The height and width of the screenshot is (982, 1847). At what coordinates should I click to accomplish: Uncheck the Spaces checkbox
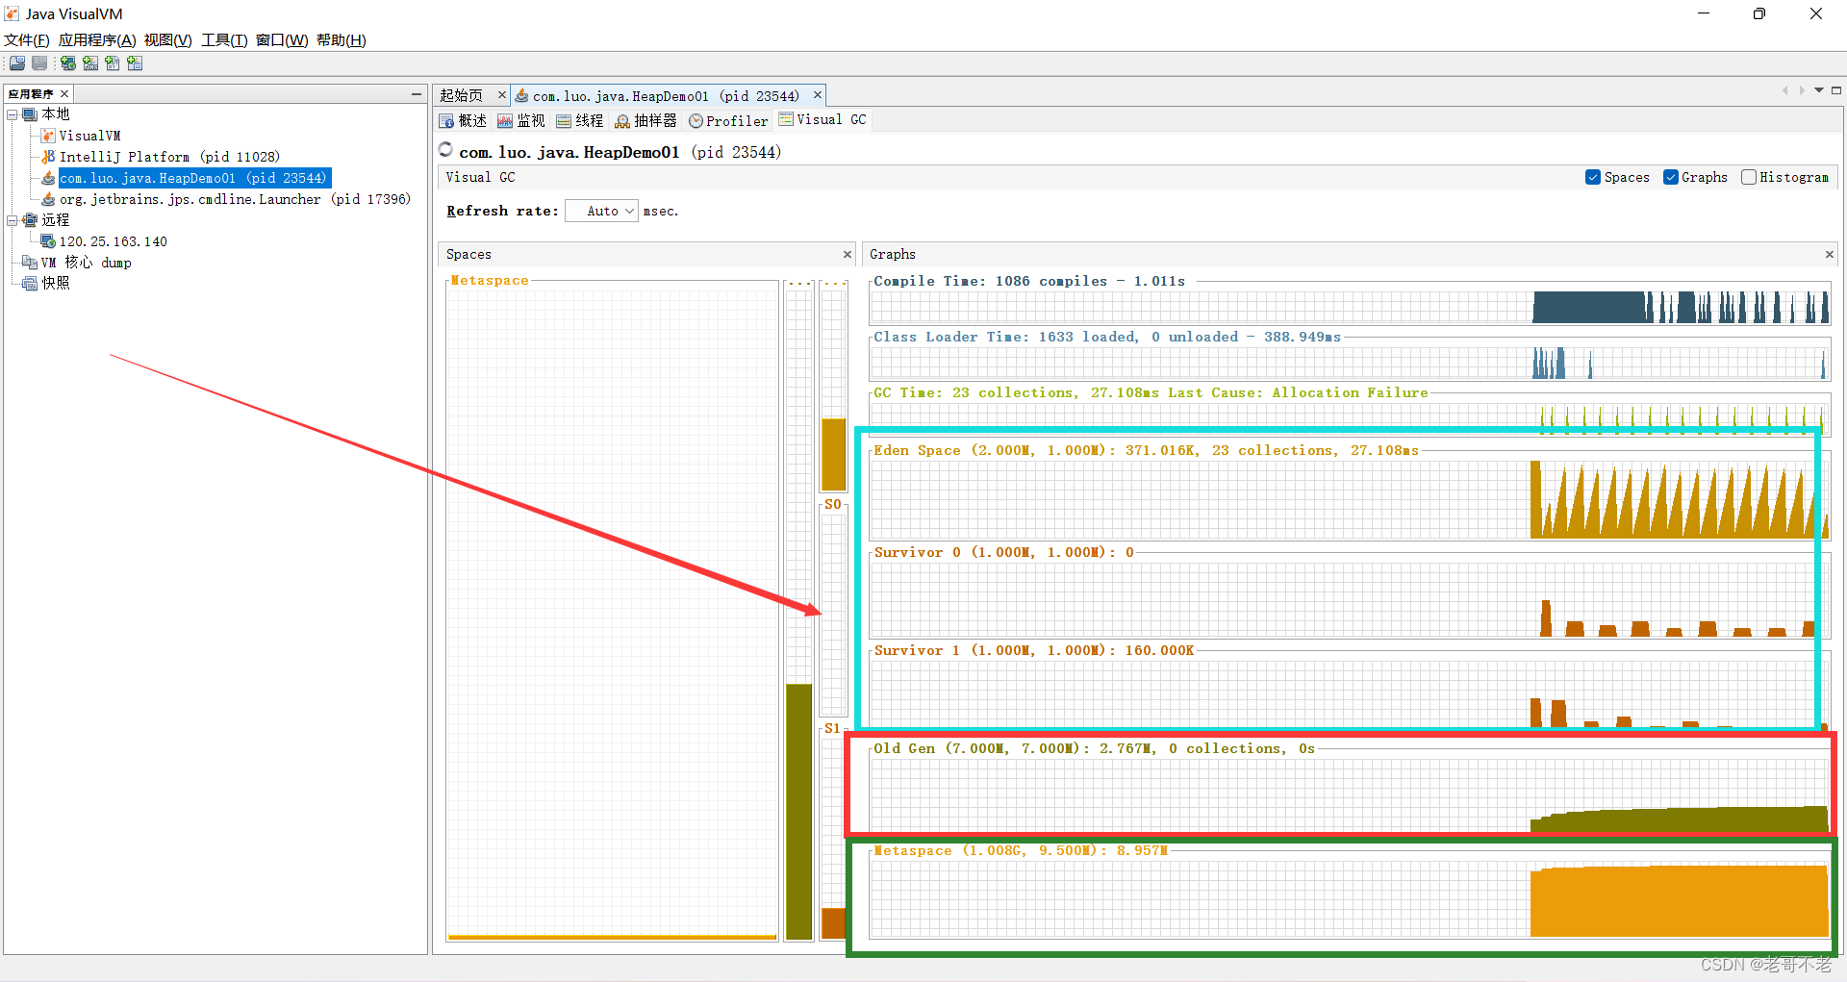[x=1593, y=177]
